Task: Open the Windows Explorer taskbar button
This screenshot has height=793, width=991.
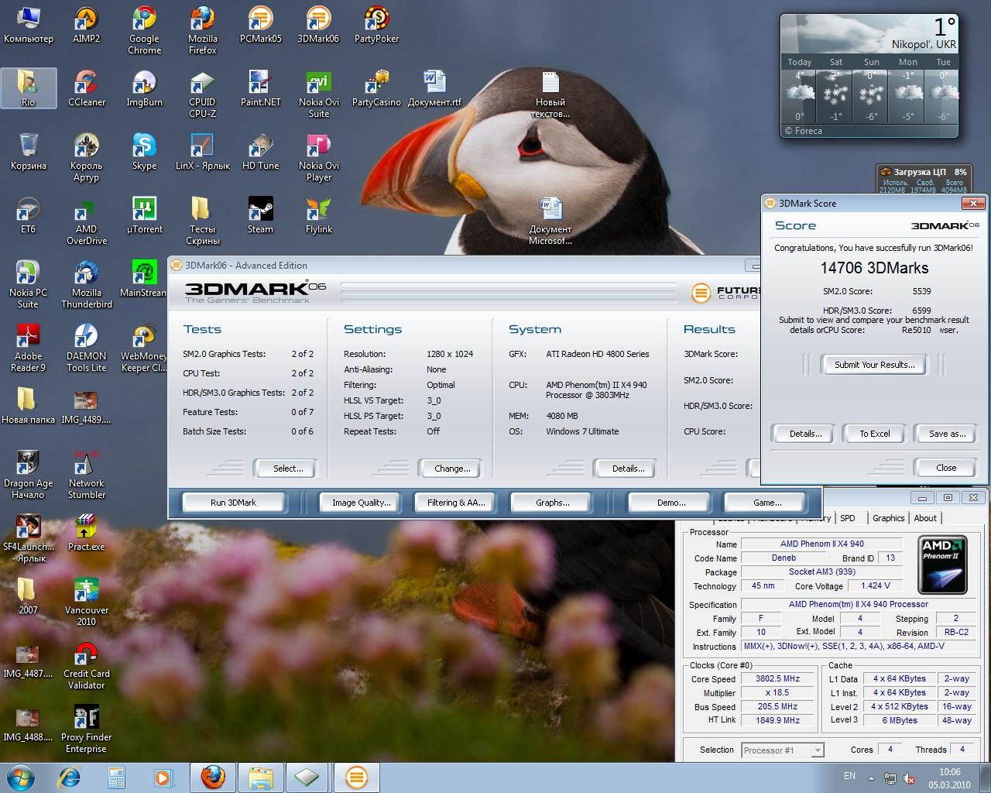Action: pos(261,777)
